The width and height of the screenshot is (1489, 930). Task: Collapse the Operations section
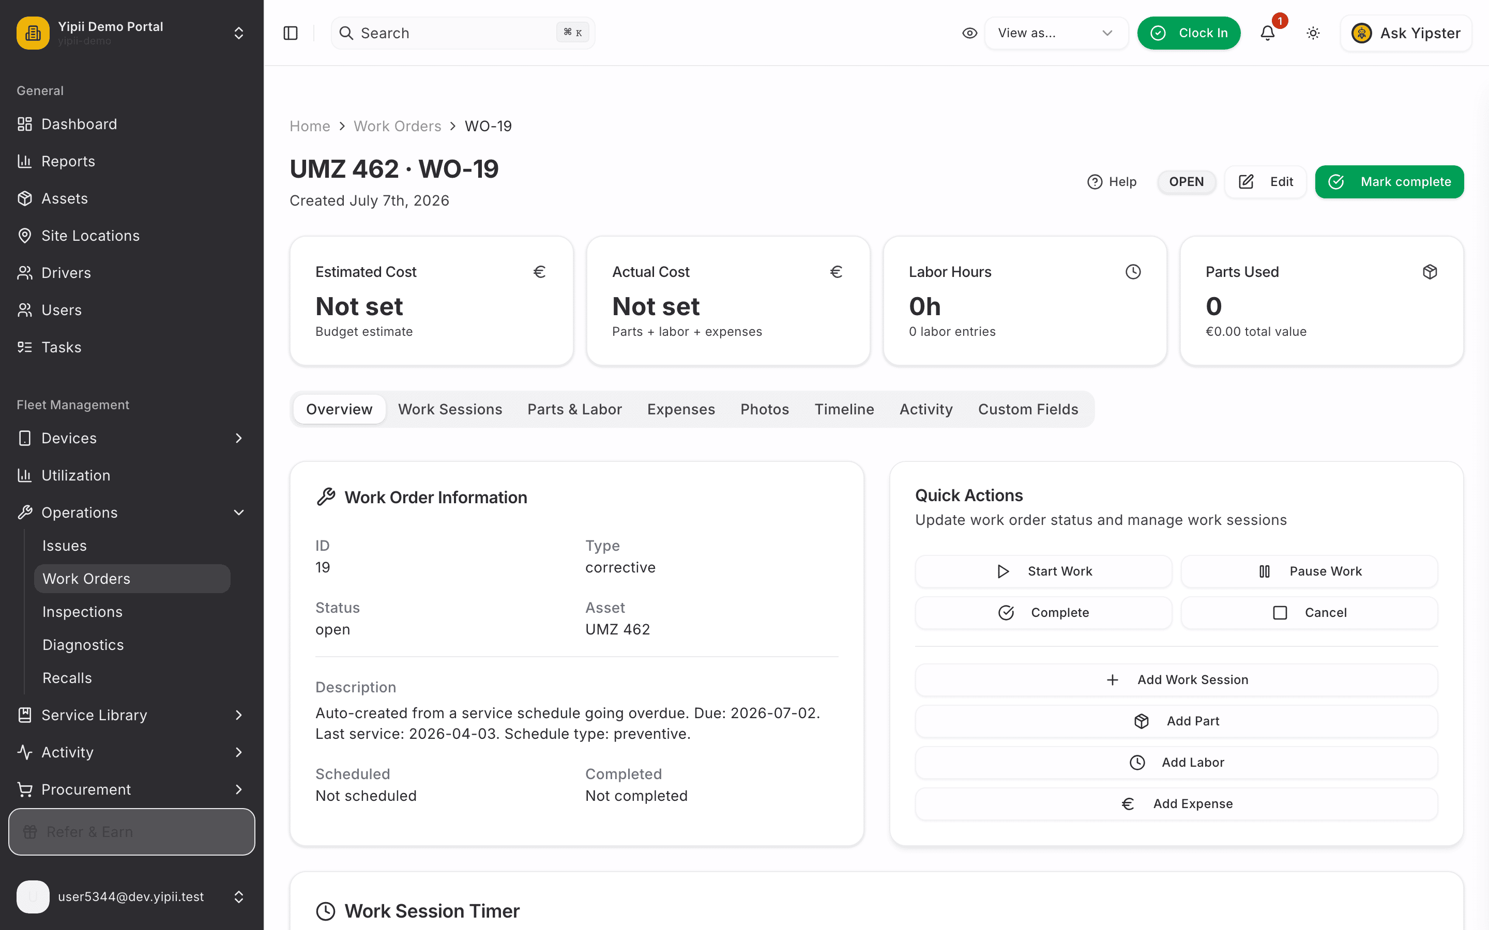pyautogui.click(x=132, y=513)
